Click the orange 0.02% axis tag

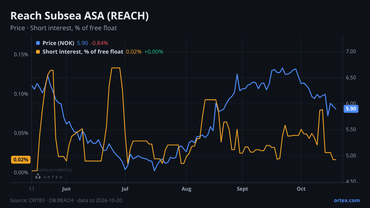[21, 160]
